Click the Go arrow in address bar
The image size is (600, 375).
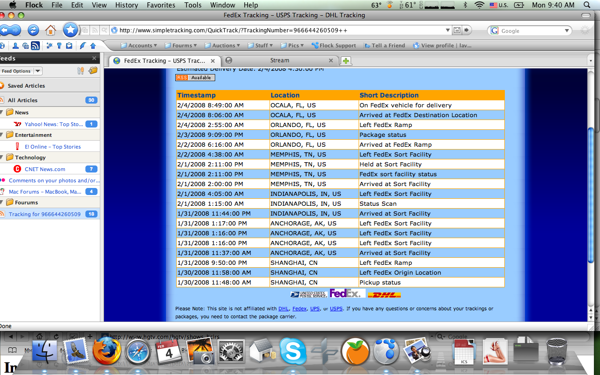[467, 30]
